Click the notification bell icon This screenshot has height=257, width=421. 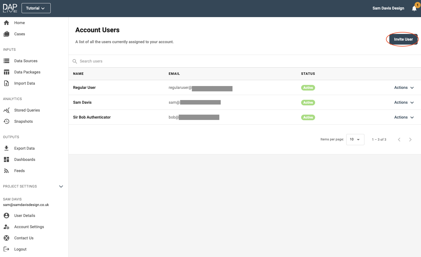[414, 8]
